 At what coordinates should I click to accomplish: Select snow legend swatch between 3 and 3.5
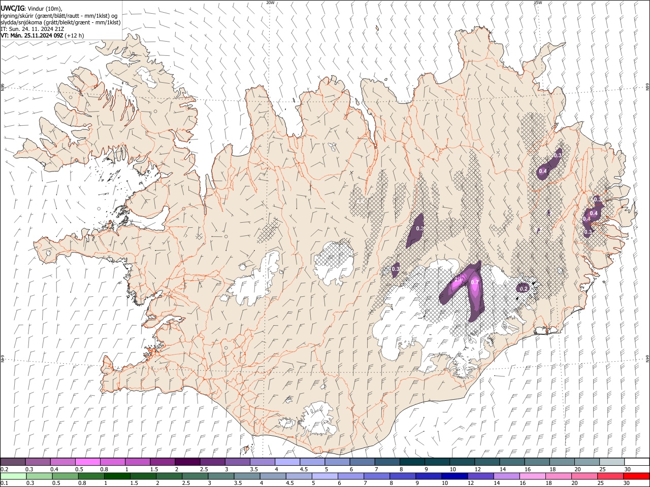238,462
